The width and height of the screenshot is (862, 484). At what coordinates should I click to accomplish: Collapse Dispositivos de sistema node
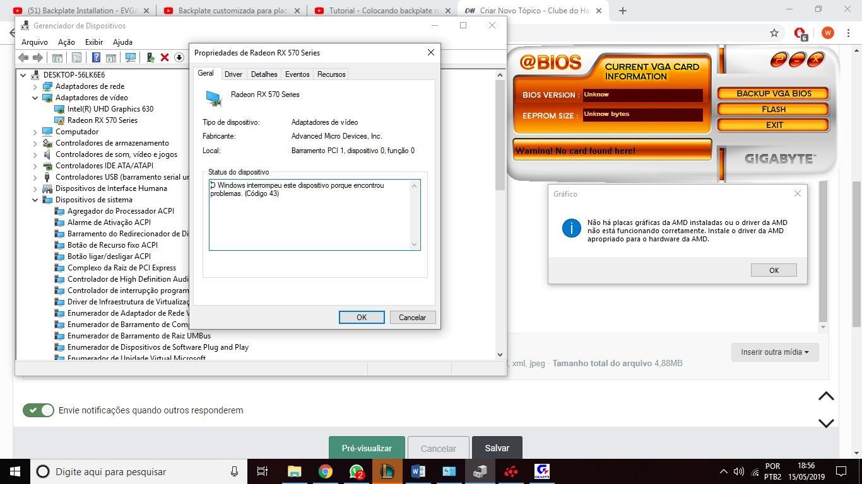tap(35, 200)
